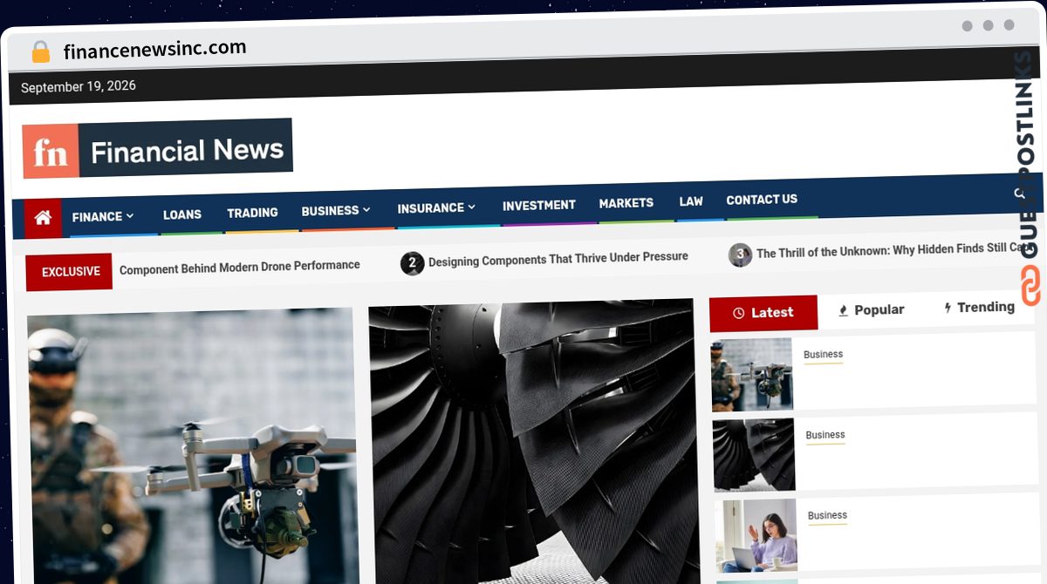Open the turbine thumbnail in Latest list
1047x584 pixels.
pyautogui.click(x=754, y=455)
